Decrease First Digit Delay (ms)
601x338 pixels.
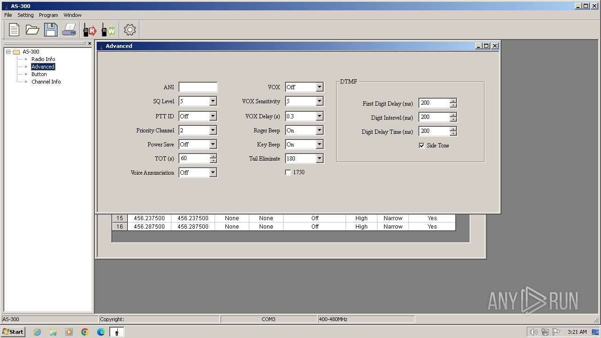coord(453,106)
